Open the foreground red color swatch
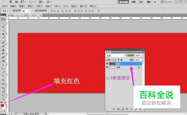 coord(2,106)
